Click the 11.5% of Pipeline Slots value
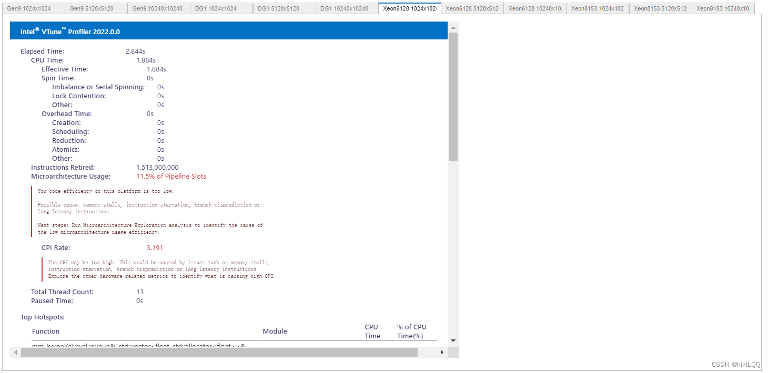The image size is (768, 373). pyautogui.click(x=171, y=177)
